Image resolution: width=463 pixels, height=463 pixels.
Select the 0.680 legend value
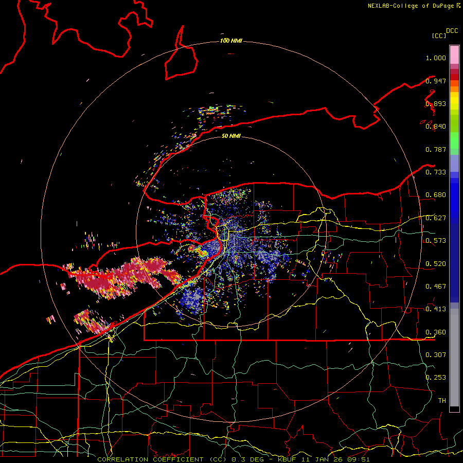pyautogui.click(x=436, y=195)
